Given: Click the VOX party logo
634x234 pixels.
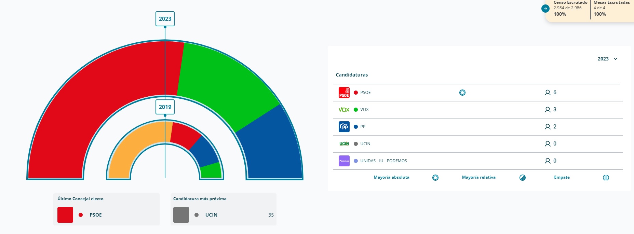Looking at the screenshot, I should [344, 110].
